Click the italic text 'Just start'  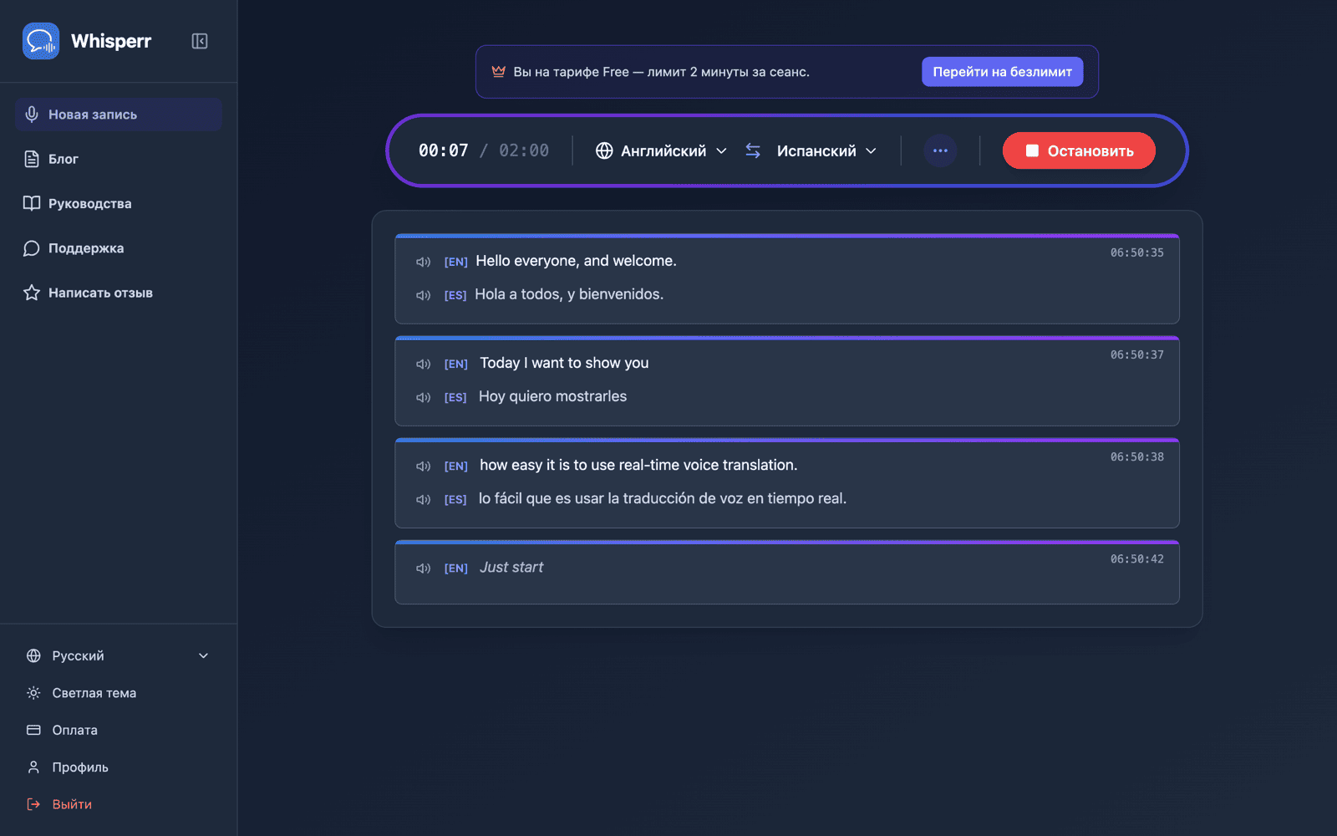point(511,567)
